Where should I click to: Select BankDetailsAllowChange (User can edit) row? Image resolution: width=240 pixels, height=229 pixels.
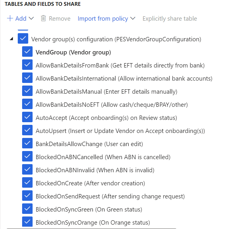click(x=89, y=144)
